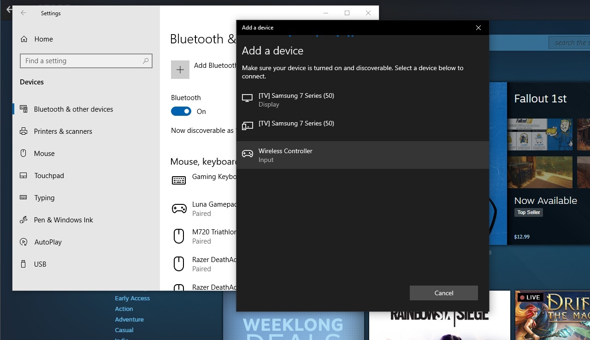The height and width of the screenshot is (340, 590).
Task: Click the Wireless Controller gamepad icon
Action: click(248, 154)
